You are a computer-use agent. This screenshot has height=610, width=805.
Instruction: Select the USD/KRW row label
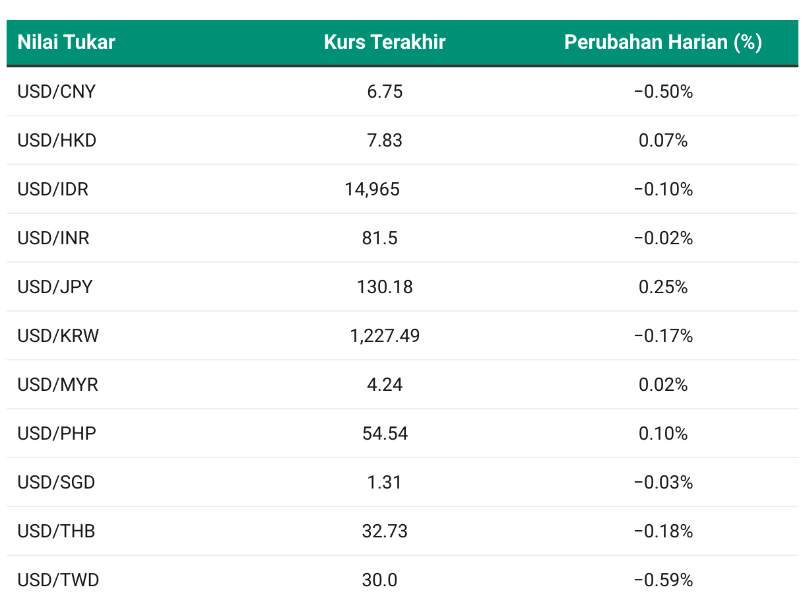click(58, 336)
